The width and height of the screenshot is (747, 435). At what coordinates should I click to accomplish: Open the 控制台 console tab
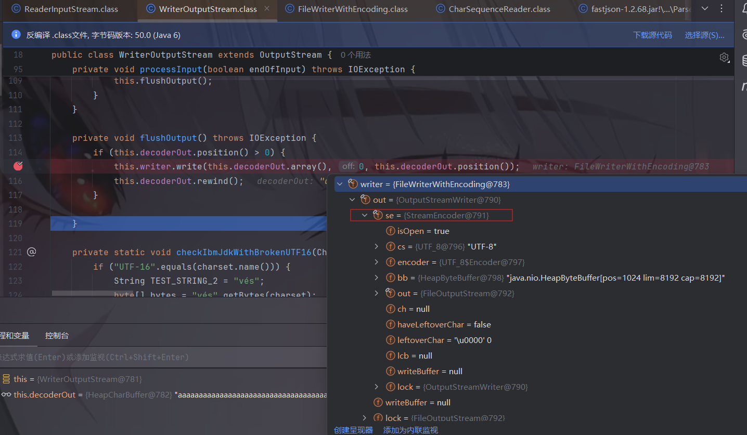tap(57, 336)
